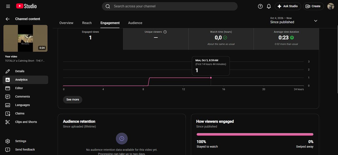
Task: Open the help question mark icon
Action: tap(260, 6)
